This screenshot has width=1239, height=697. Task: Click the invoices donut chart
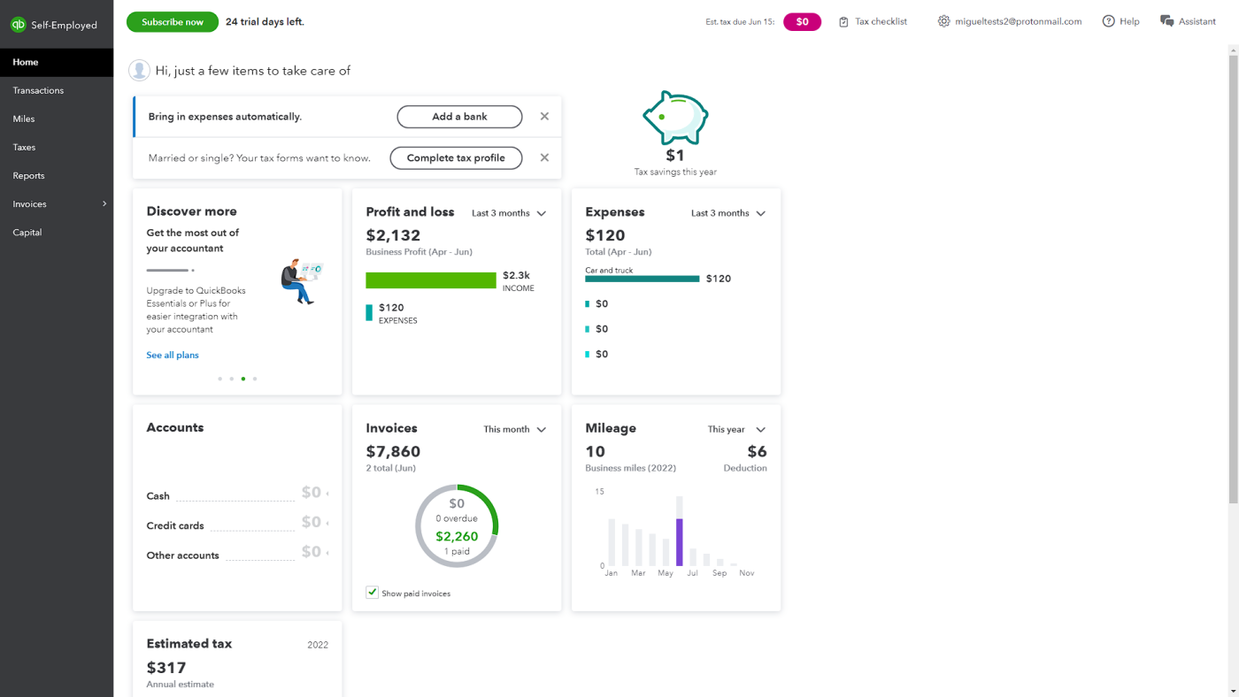click(457, 526)
